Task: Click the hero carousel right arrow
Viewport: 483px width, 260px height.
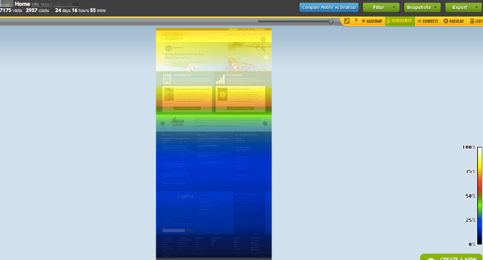Action: coord(266,57)
